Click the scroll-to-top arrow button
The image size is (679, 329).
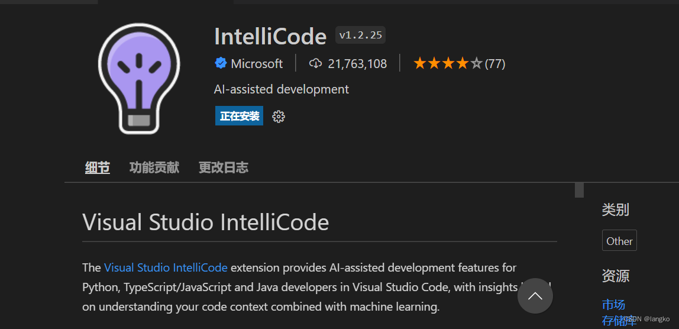[535, 296]
